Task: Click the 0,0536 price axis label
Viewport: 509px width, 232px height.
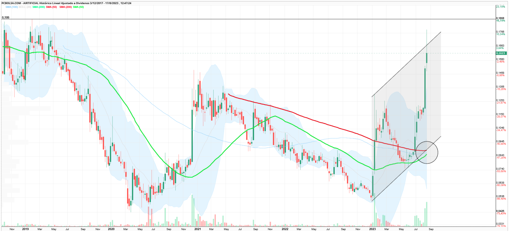Action: tap(500, 196)
